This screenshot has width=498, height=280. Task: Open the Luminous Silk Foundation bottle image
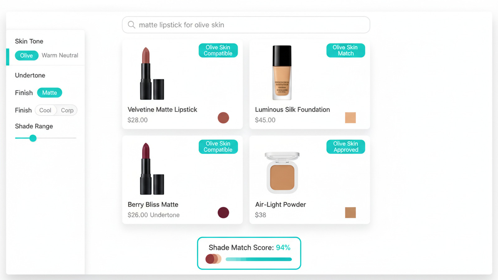282,73
